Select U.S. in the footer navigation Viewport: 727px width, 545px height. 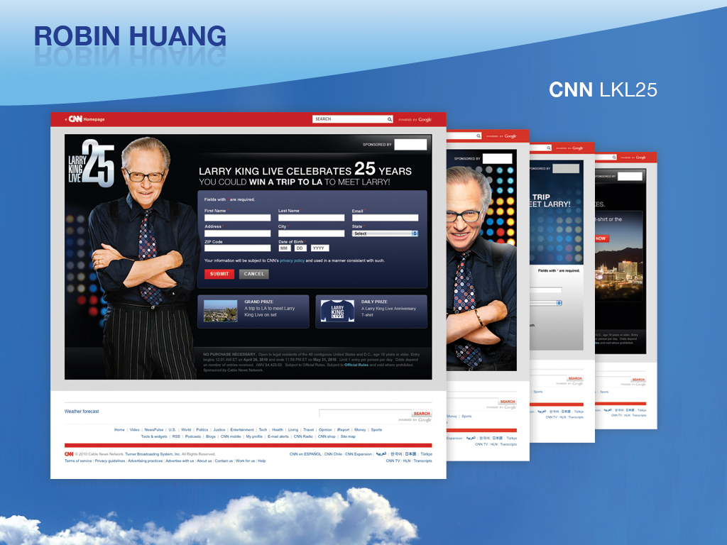click(172, 429)
